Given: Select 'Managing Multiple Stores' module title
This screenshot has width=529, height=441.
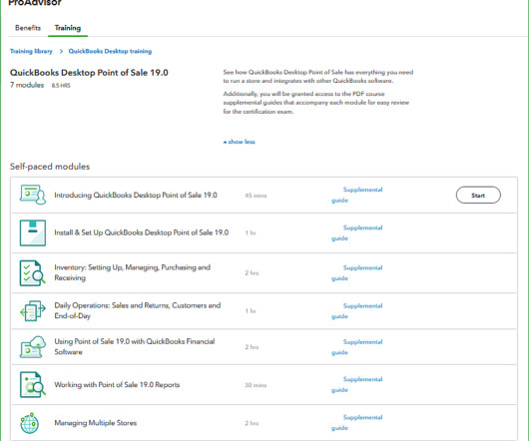Looking at the screenshot, I should point(96,423).
